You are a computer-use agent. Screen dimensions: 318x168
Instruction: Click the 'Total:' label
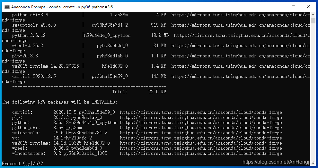click(120, 92)
